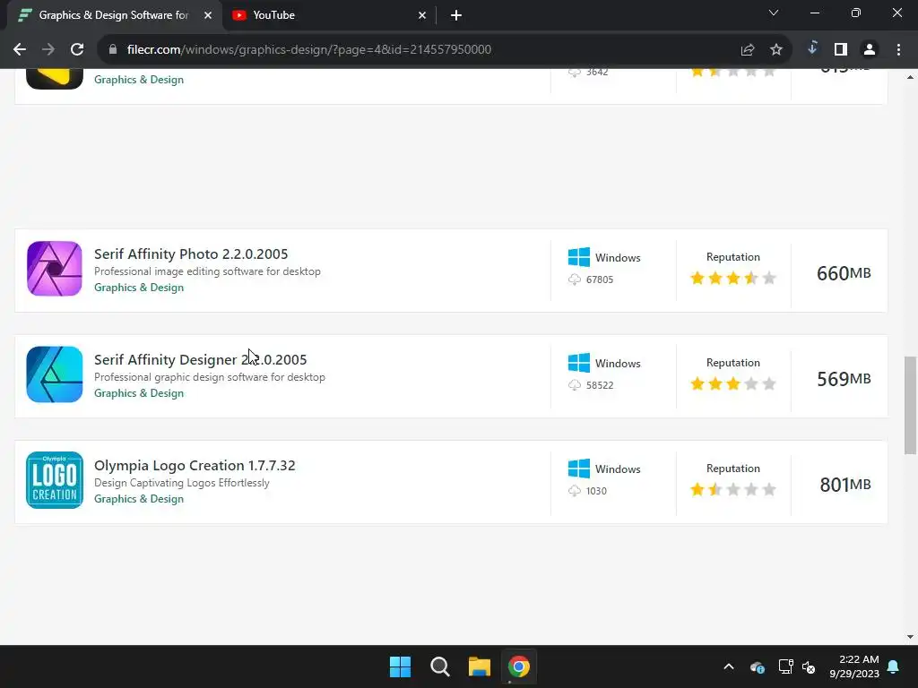Click Graphics & Design under Affinity Designer
This screenshot has height=688, width=918.
pos(139,393)
